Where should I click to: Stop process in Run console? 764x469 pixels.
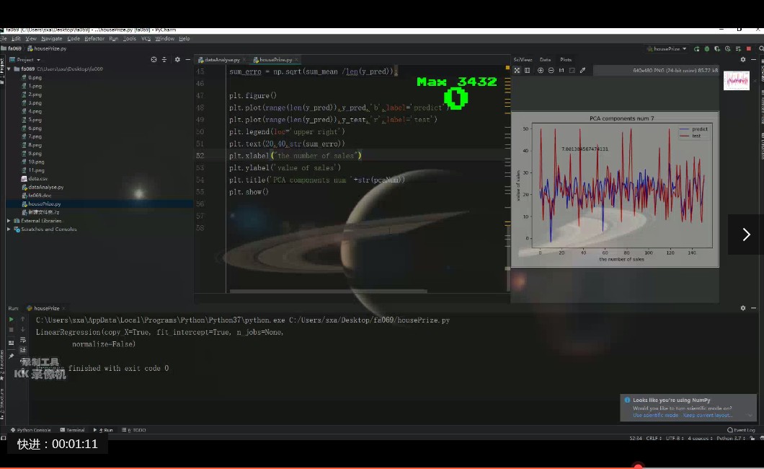[12, 330]
